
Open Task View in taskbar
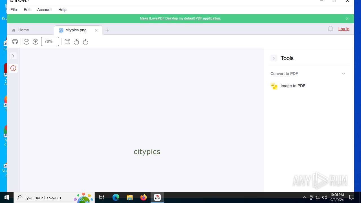point(102,197)
